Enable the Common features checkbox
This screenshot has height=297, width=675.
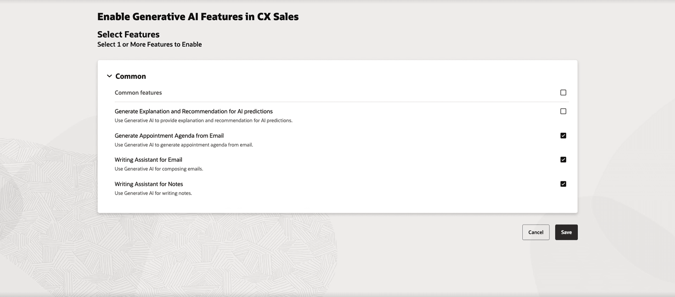tap(563, 92)
